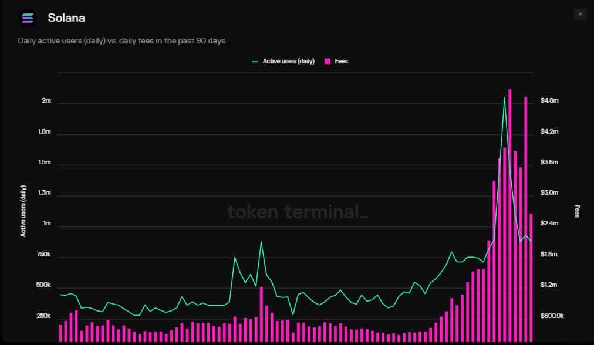Toggle the Active users (daily) legend series
This screenshot has height=345, width=594.
(x=283, y=61)
